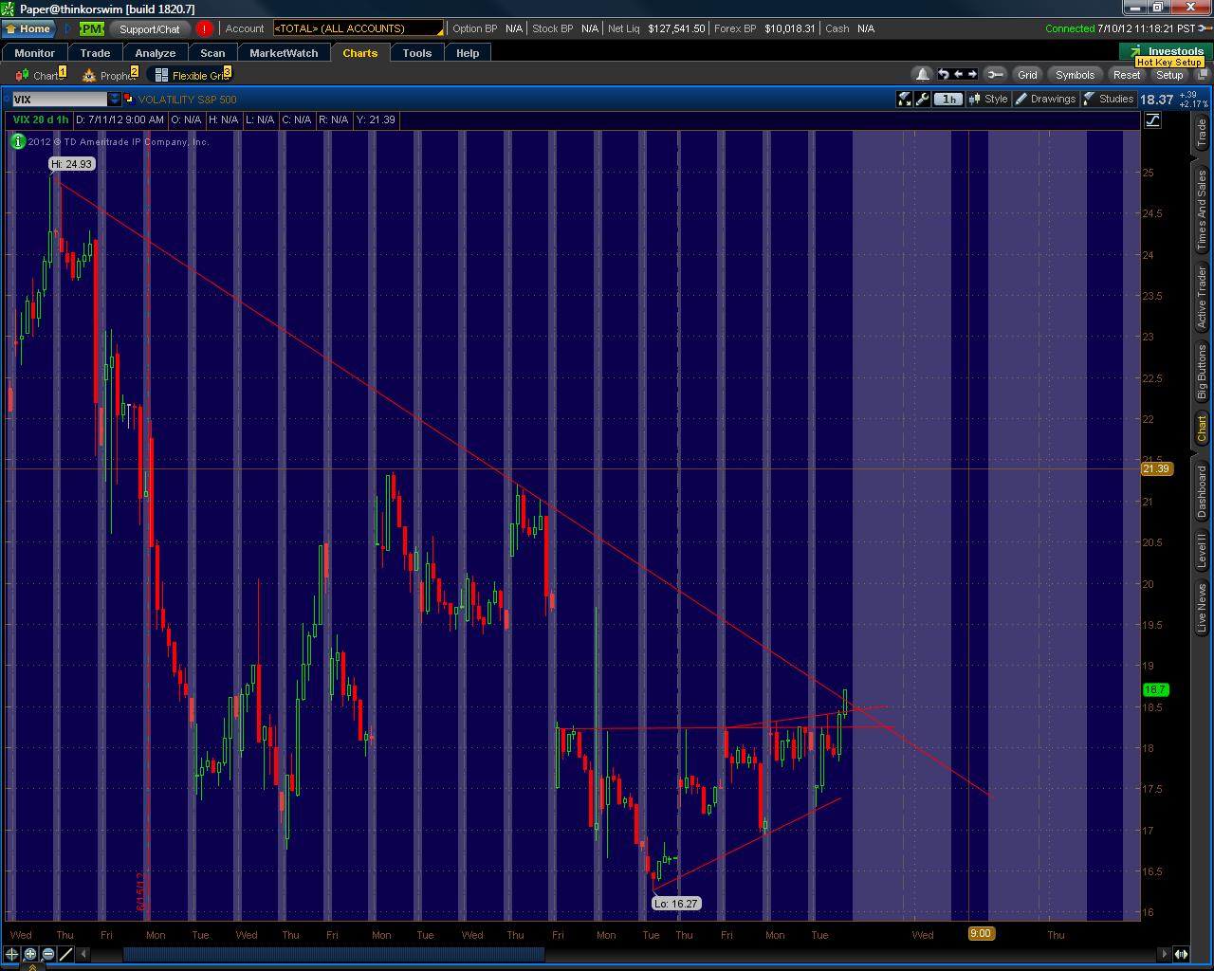Toggle the Dashboard side panel

coord(1202,491)
